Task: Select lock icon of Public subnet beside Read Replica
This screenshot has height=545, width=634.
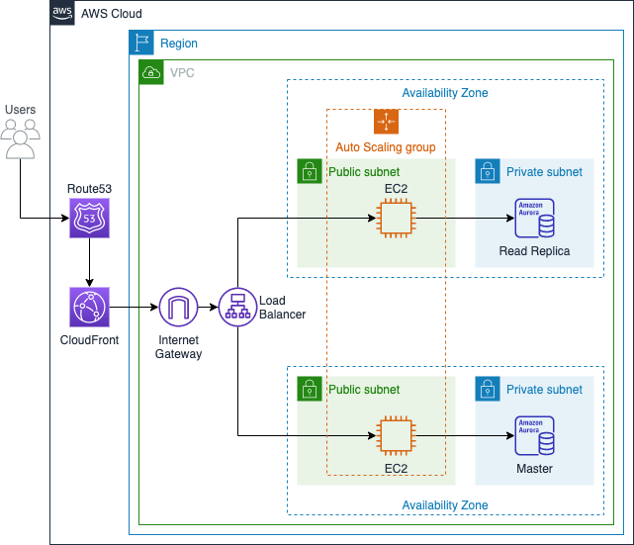Action: (310, 171)
